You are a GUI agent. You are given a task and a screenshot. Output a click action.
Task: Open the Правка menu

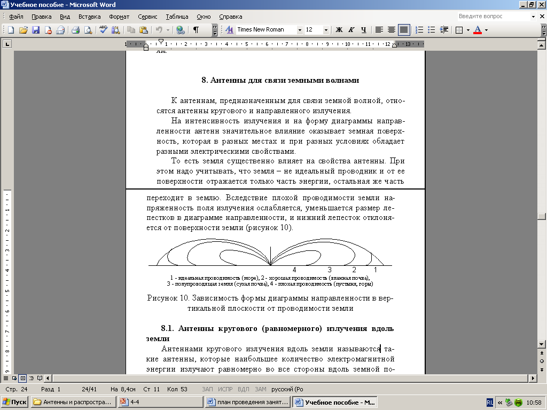pyautogui.click(x=42, y=17)
